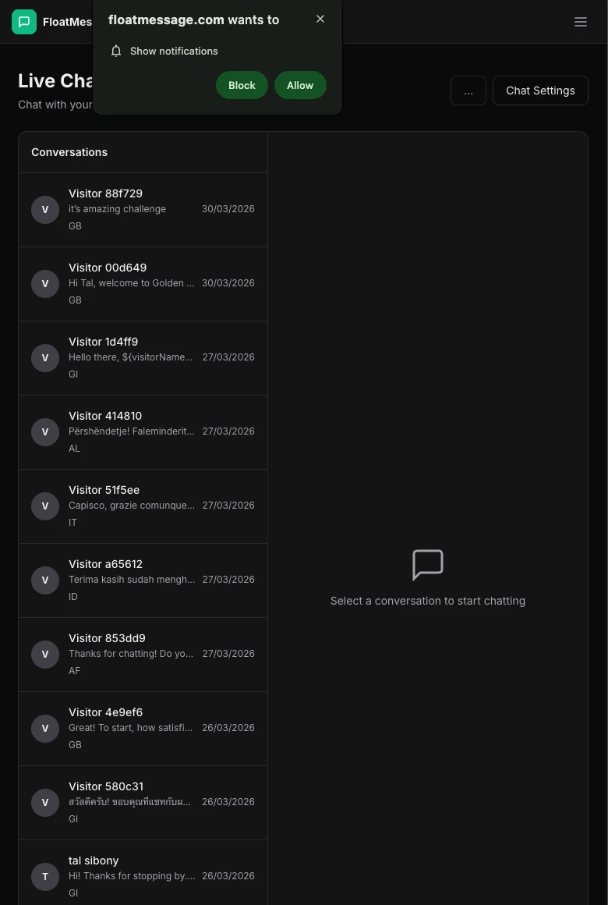Select the Visitor 4e9ef6 conversation
Image resolution: width=608 pixels, height=905 pixels.
(x=143, y=728)
